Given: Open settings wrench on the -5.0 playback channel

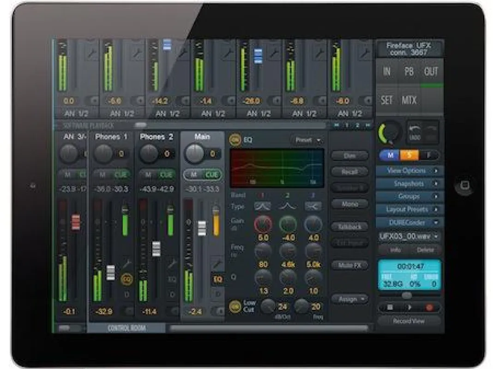Looking at the screenshot, I should (x=137, y=52).
